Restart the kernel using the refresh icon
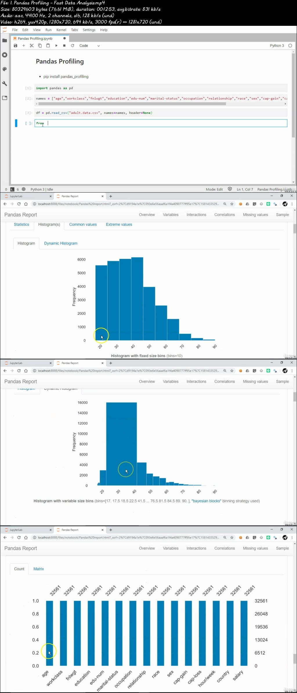 [73, 46]
